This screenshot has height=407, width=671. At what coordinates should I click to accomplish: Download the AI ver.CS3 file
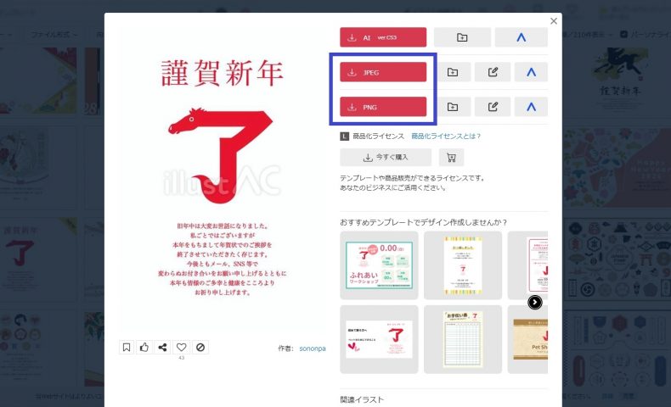pos(383,37)
